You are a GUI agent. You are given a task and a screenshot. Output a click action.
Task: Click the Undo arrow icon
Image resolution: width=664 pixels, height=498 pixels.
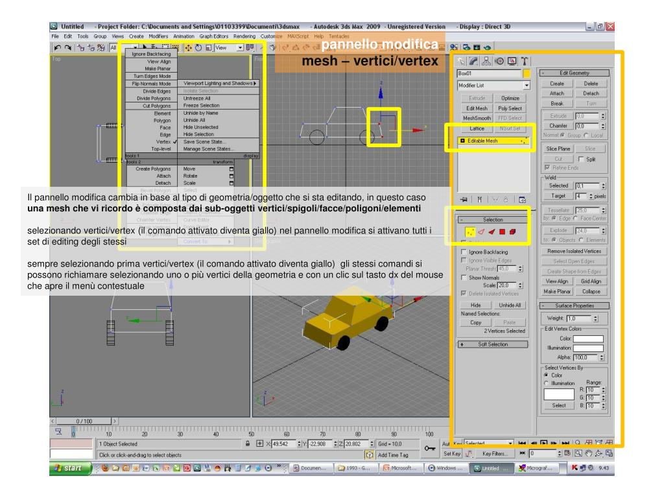58,48
